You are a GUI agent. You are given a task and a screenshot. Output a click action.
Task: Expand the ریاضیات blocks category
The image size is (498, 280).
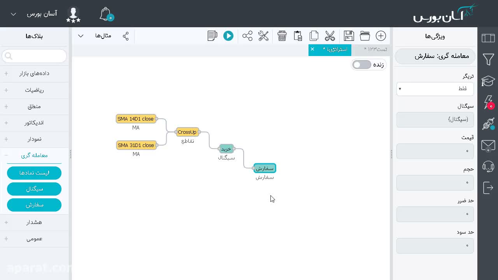[x=34, y=90]
